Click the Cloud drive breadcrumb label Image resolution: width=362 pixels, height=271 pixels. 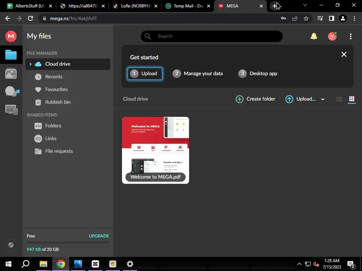tap(135, 99)
